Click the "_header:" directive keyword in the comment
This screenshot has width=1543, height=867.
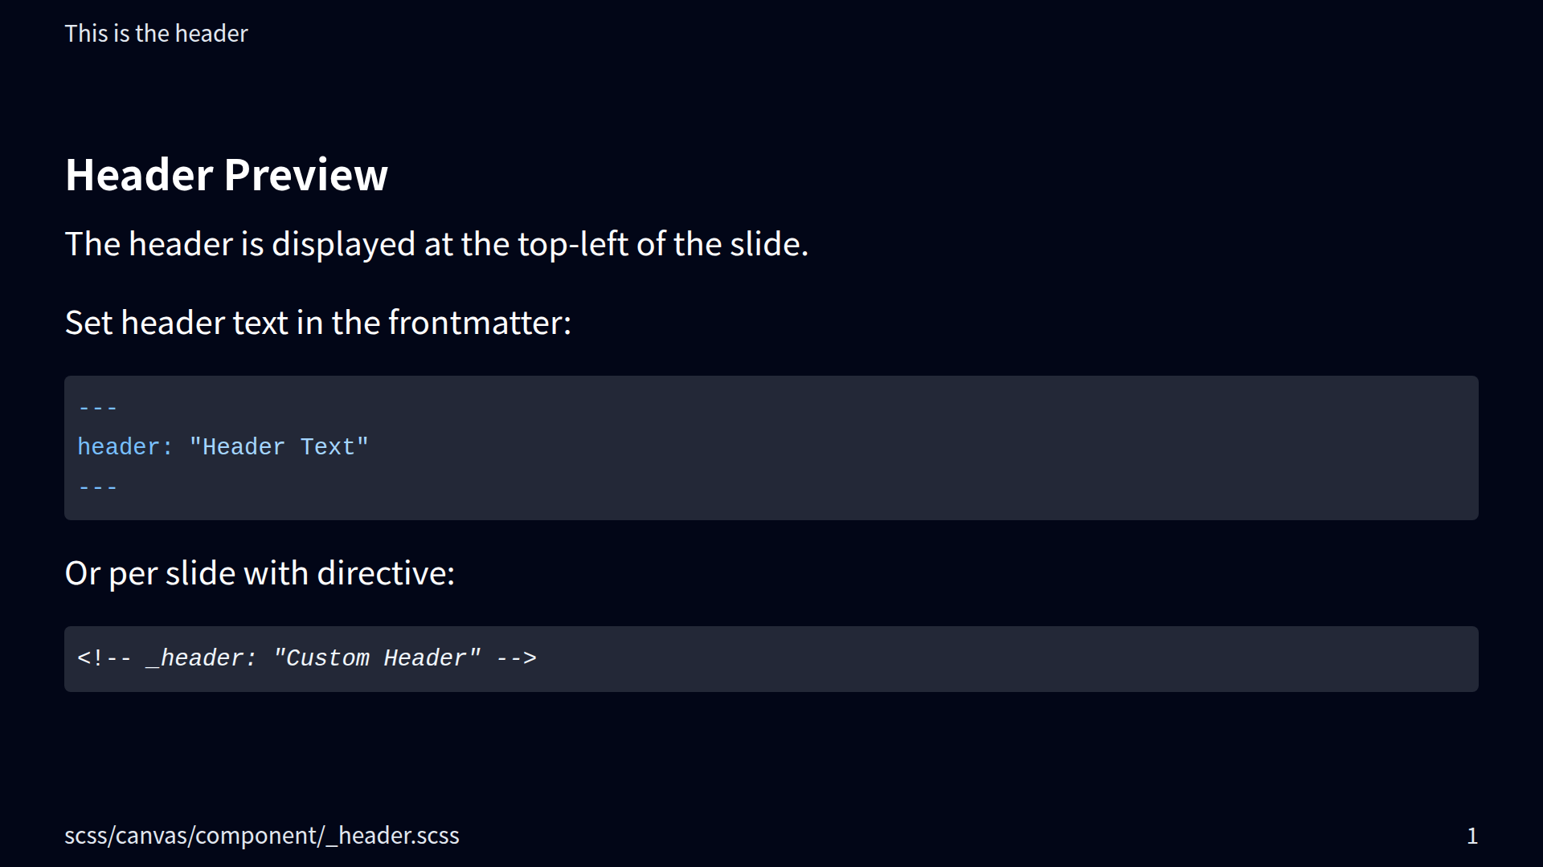202,658
